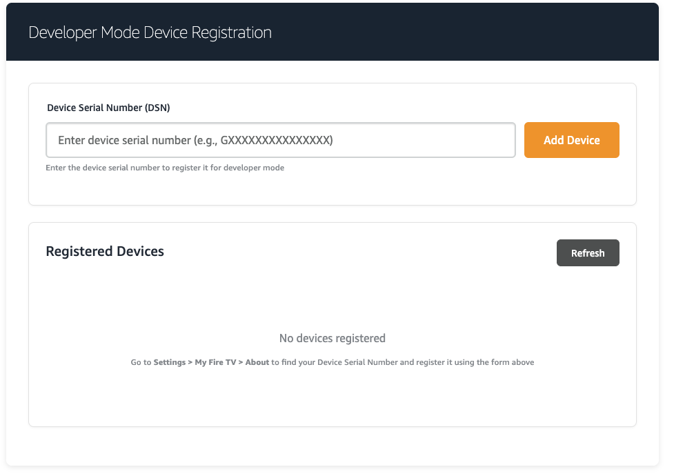
Task: Click the Refresh button in the devices panel
Action: coord(588,252)
